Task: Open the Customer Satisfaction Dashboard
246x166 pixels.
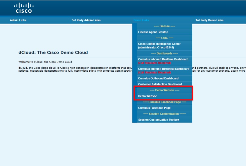Action: 160,84
